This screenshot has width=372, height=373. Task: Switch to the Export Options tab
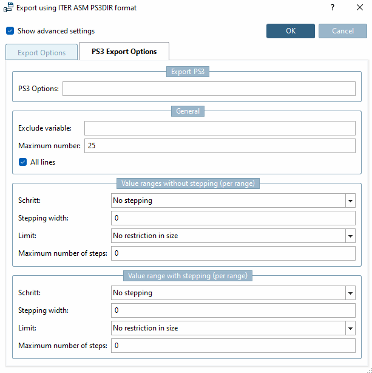[x=41, y=53]
